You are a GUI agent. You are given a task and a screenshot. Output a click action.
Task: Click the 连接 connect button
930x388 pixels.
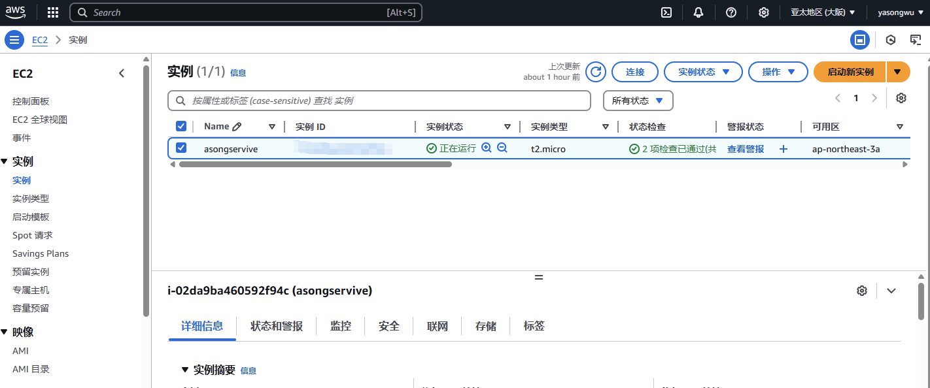click(x=634, y=72)
